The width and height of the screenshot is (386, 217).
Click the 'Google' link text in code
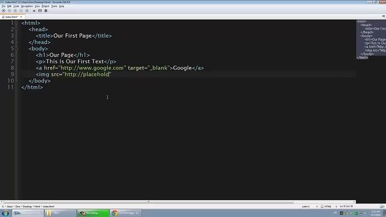coord(182,68)
